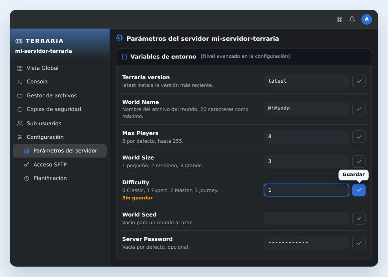Save the World Name value
This screenshot has width=388, height=277.
(x=359, y=109)
